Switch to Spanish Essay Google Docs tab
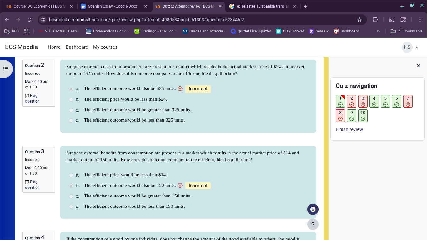Screen dimensions: 427x240 tap(113, 6)
